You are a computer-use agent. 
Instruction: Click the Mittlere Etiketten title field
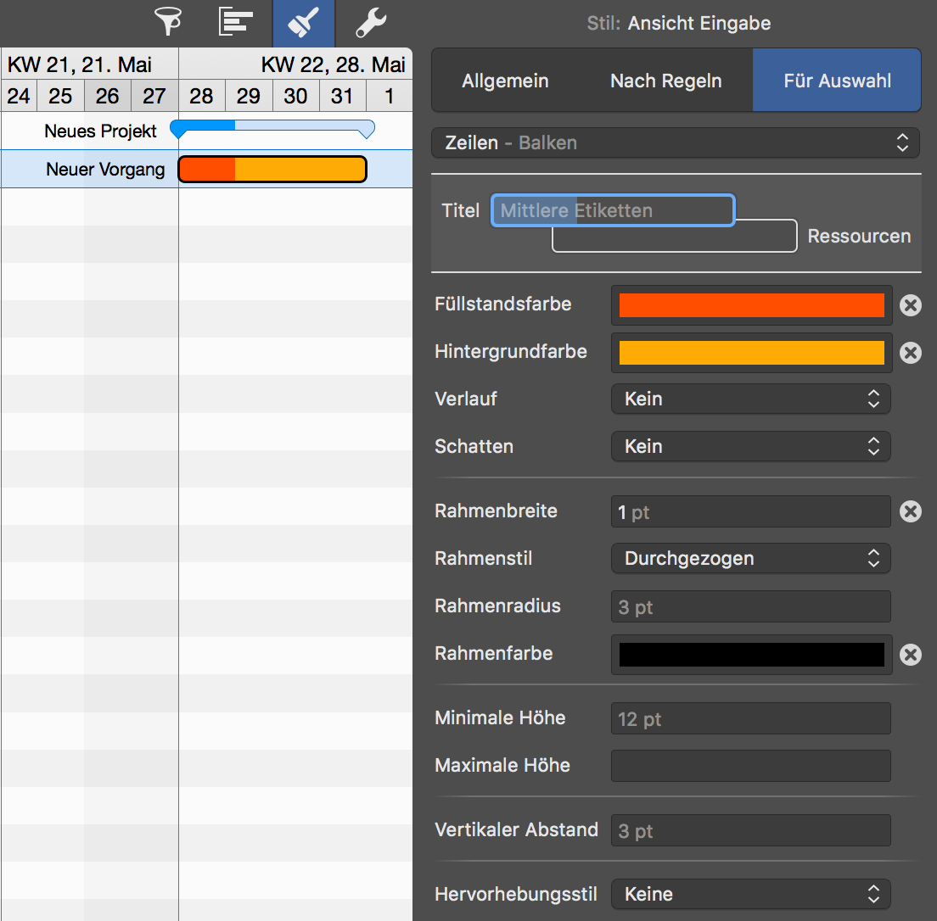612,210
